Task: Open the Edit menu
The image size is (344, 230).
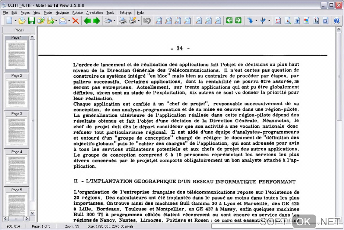Action: pos(14,13)
